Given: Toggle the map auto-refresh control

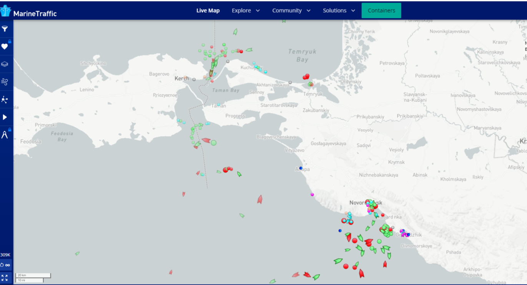Looking at the screenshot, I should pos(5,265).
